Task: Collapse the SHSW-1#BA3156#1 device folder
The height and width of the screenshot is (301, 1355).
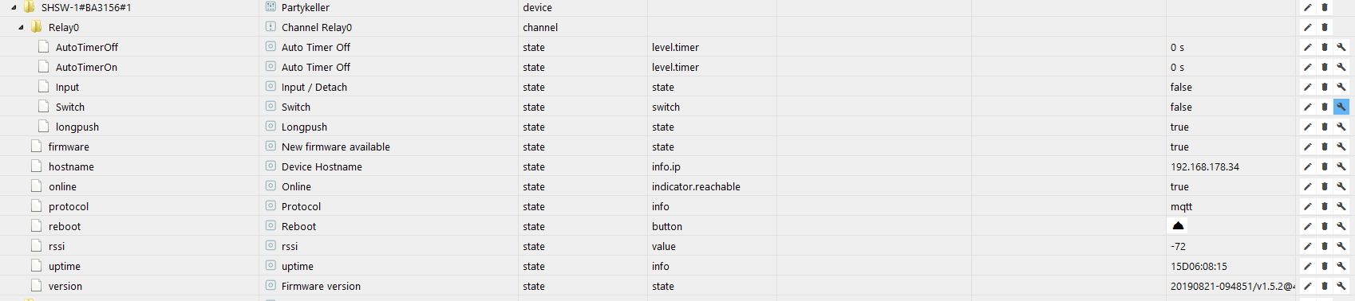Action: pos(14,7)
